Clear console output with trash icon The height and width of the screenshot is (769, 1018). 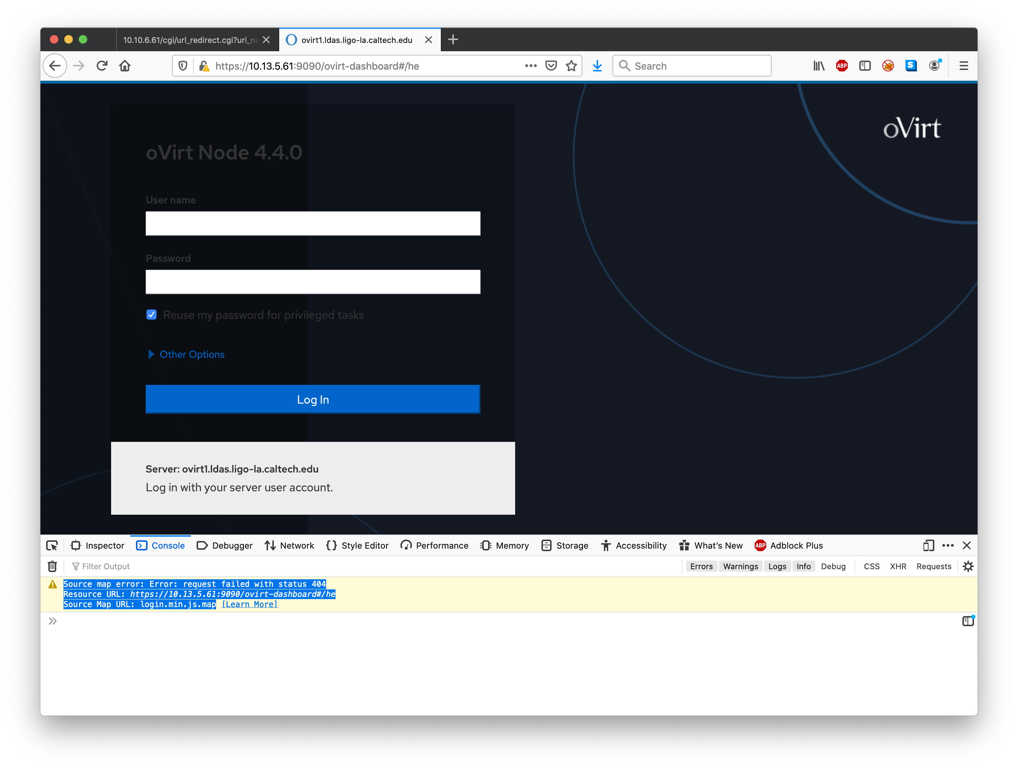pos(52,566)
